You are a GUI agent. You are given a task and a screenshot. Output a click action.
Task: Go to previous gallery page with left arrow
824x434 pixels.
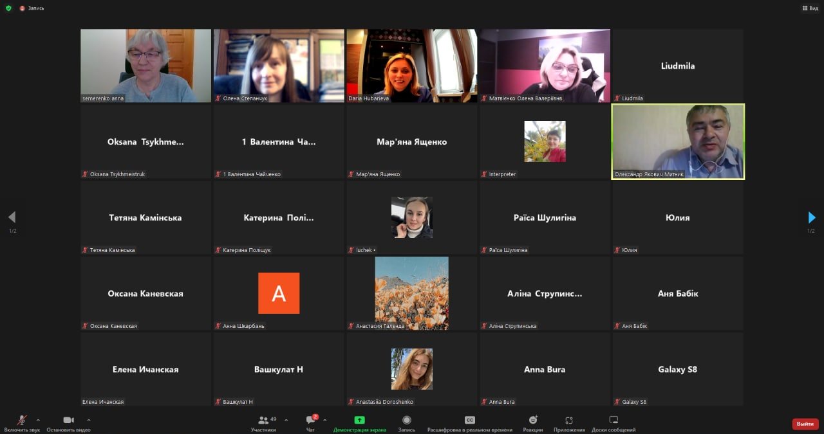pyautogui.click(x=12, y=217)
